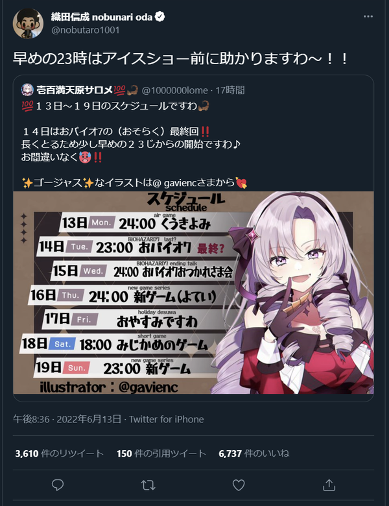View the 150 件の引用ツイート list
Image resolution: width=389 pixels, height=506 pixels.
coord(161,453)
